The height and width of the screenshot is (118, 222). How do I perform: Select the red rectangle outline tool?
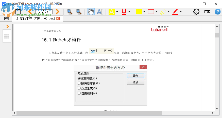151,12
